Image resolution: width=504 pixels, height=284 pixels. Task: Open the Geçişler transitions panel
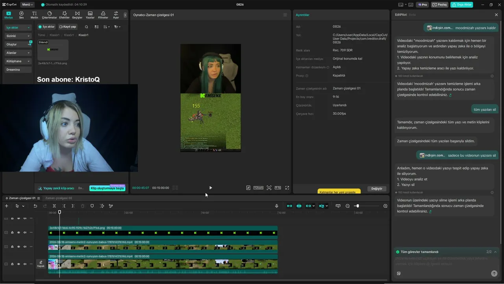(77, 15)
